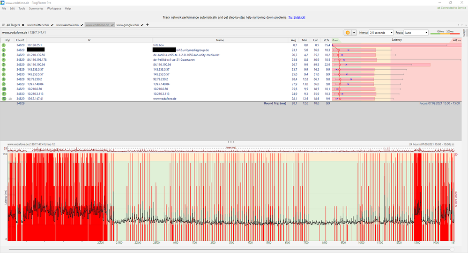The height and width of the screenshot is (253, 468).
Task: Select de-fra04d-rc1-ae-21-0.aorta.net hop name
Action: click(x=174, y=59)
